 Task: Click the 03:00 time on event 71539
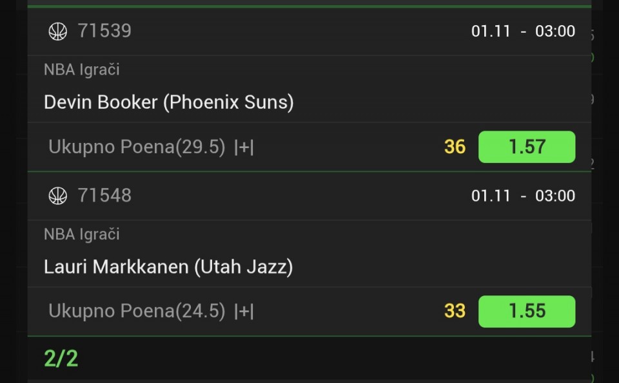(555, 32)
